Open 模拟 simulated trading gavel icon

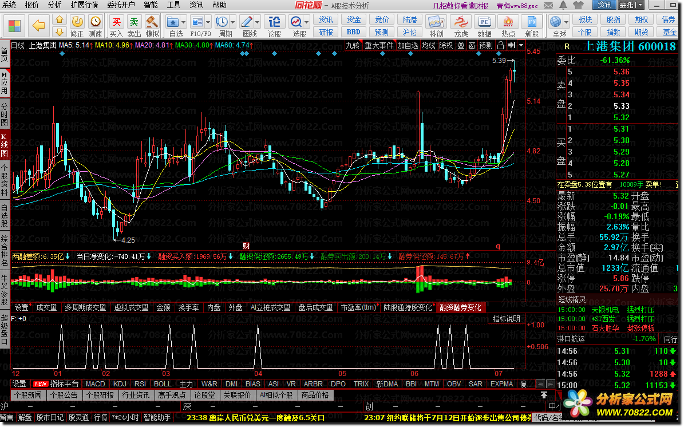[152, 21]
